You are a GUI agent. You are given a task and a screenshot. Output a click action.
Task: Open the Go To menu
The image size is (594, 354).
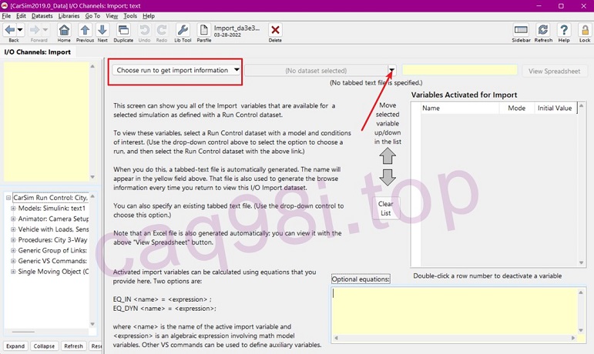click(92, 16)
